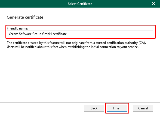
Task: Click the green title bar left of the title
Action: coord(34,4)
